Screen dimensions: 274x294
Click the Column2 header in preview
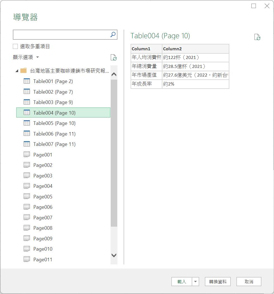click(195, 49)
